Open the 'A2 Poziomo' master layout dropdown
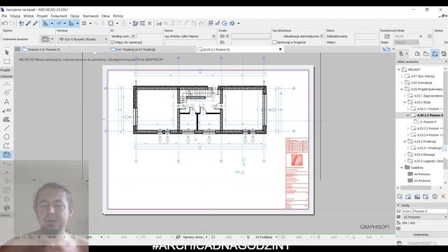This screenshot has width=448, height=252. click(425, 217)
